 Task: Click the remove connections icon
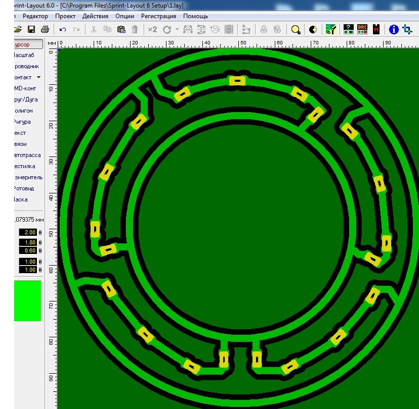[x=246, y=29]
